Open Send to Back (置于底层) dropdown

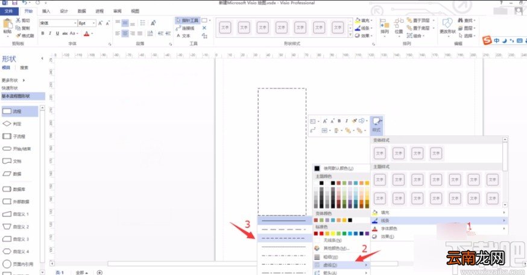click(x=421, y=28)
